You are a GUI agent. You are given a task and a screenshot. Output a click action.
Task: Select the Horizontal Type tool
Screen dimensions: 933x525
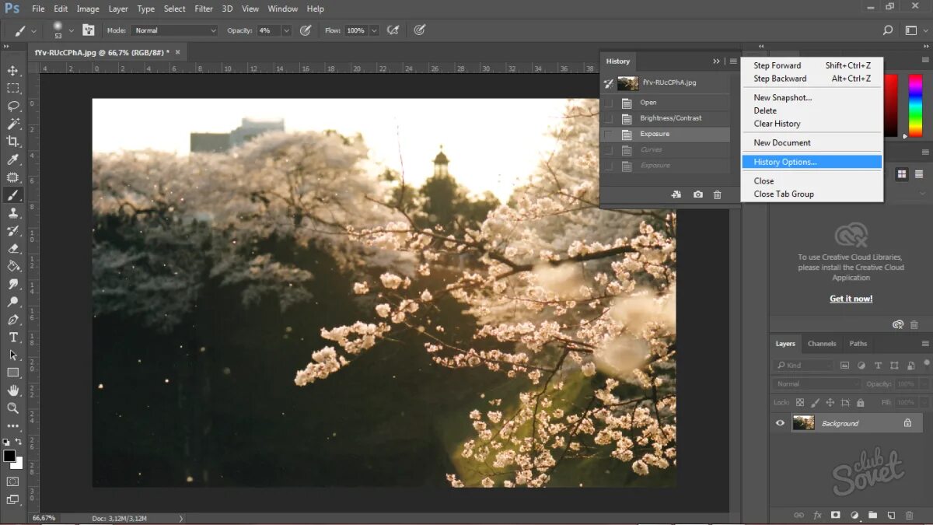coord(13,337)
